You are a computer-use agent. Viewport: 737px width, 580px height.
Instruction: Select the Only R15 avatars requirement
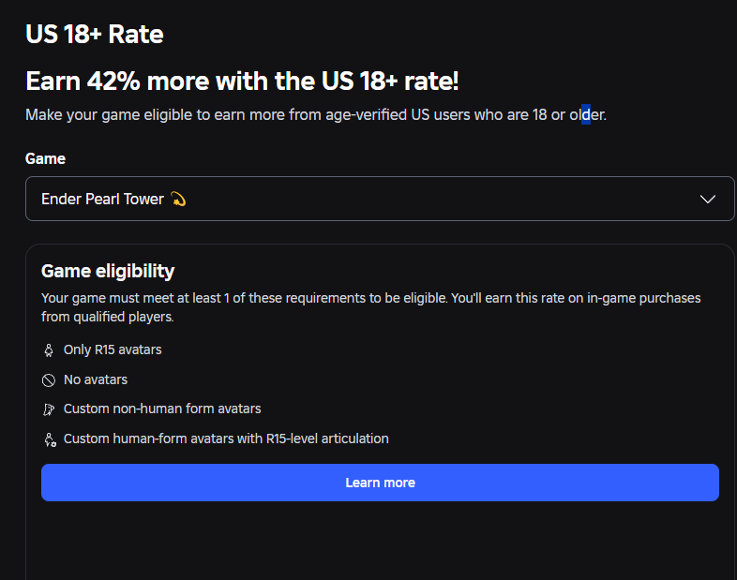(113, 349)
